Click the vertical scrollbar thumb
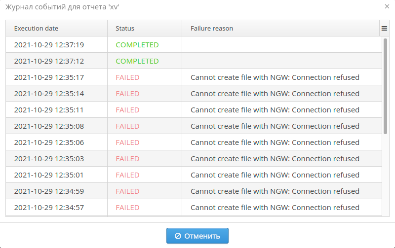This screenshot has height=248, width=395. point(385,86)
